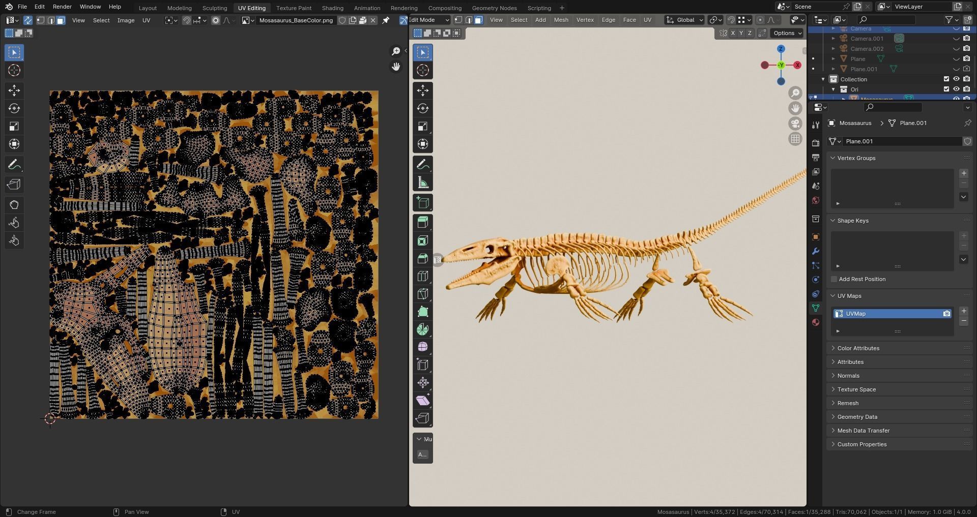Select the Move tool in UV editor toolbar
The height and width of the screenshot is (517, 977).
14,90
